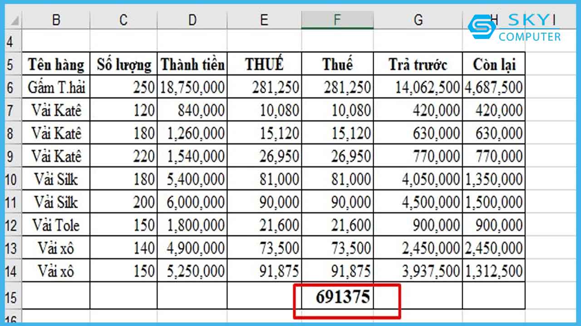Click 281,250 in column E

(x=264, y=87)
